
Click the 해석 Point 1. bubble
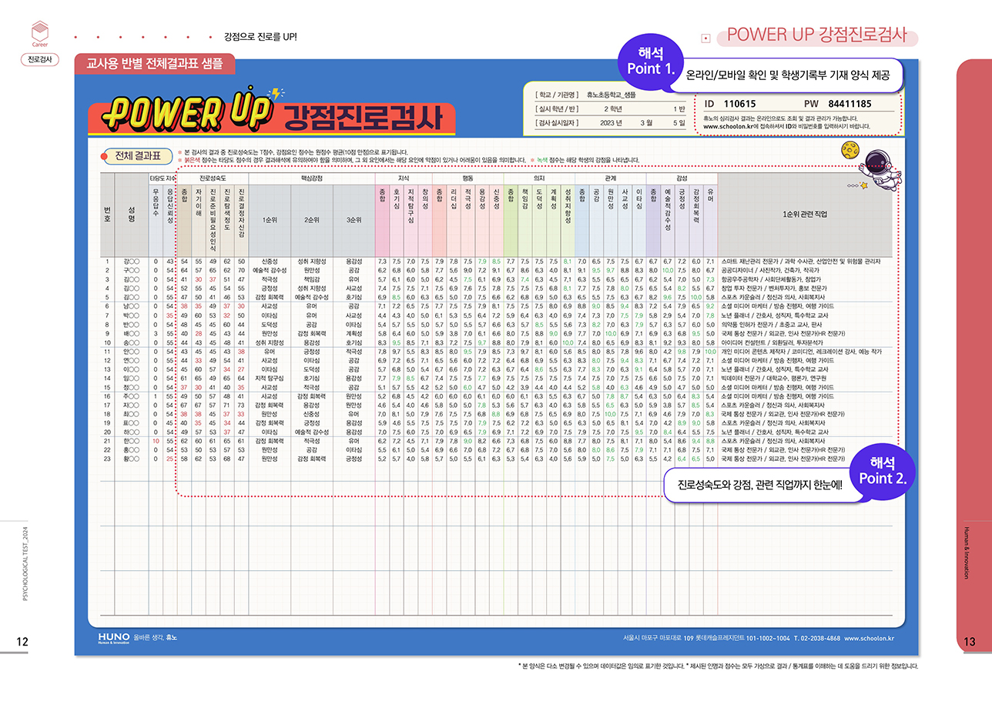(x=649, y=63)
